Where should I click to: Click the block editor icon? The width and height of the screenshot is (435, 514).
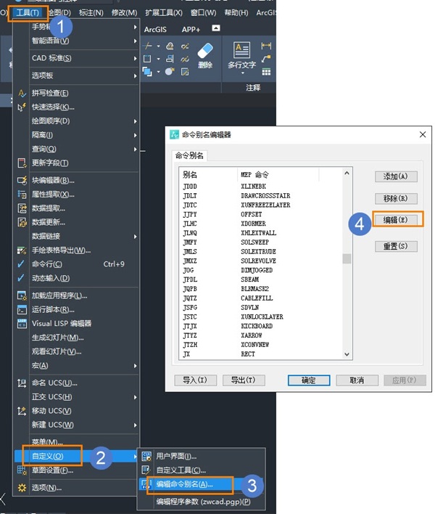click(x=22, y=180)
